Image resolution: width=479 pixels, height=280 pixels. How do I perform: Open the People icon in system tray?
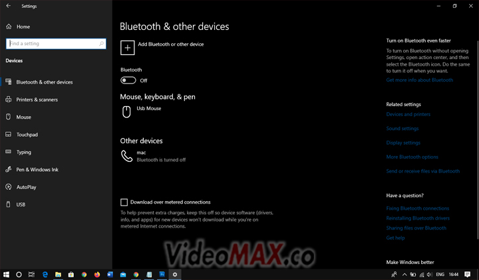394,275
